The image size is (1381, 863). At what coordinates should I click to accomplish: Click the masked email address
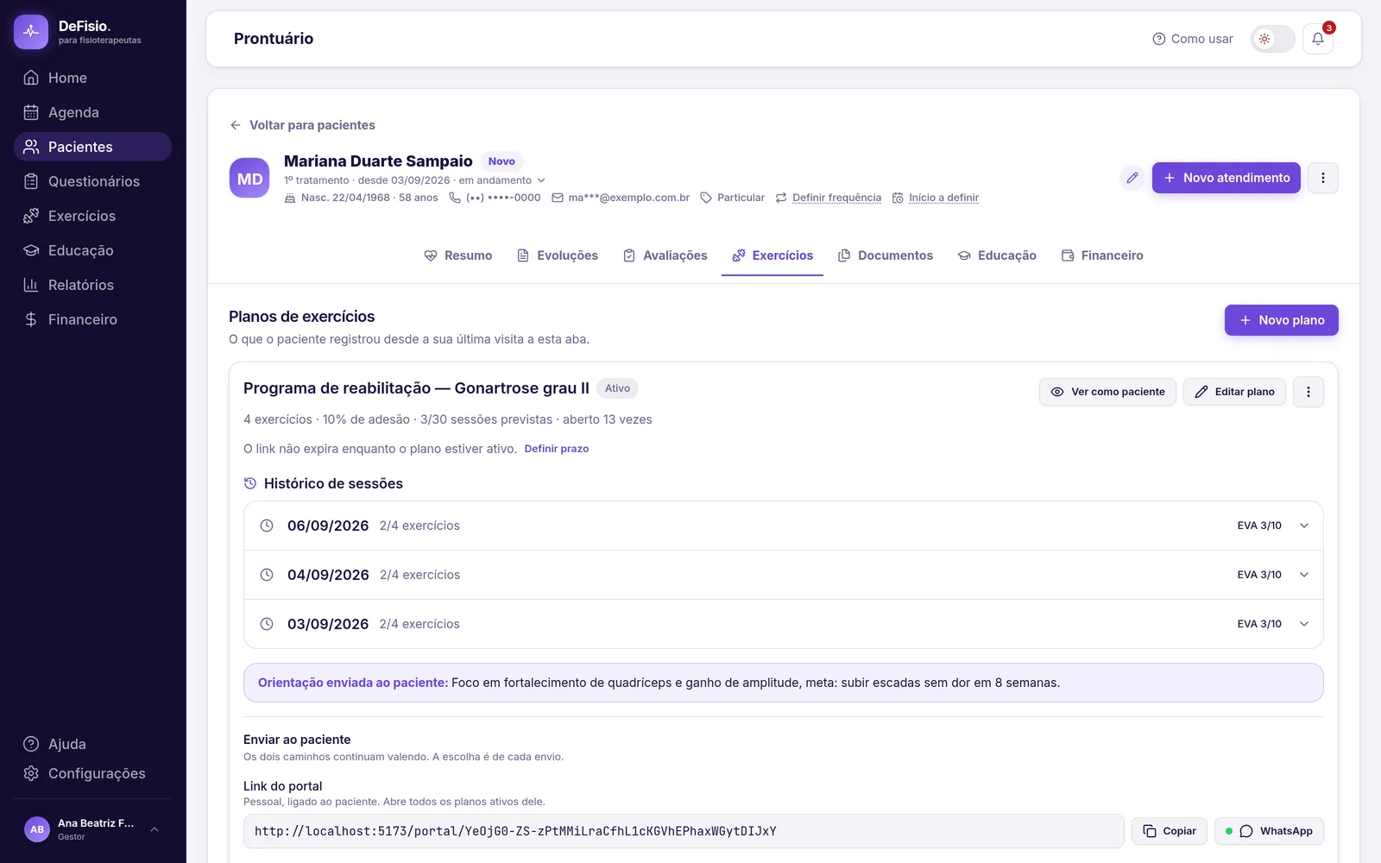coord(628,198)
